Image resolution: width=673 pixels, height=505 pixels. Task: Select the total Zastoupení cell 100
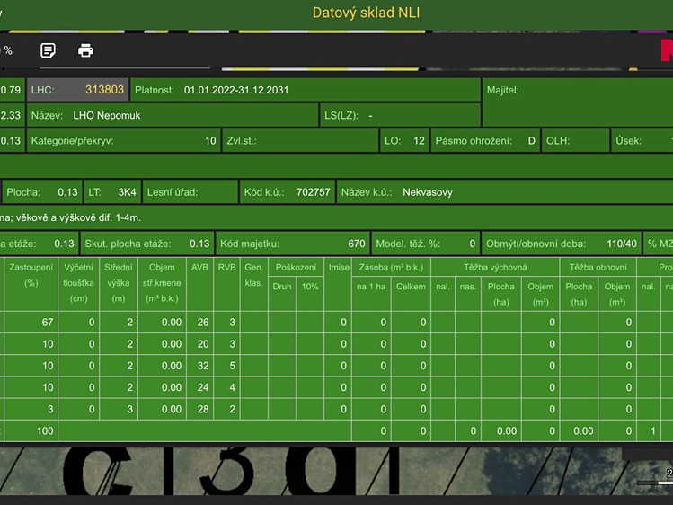[x=31, y=430]
